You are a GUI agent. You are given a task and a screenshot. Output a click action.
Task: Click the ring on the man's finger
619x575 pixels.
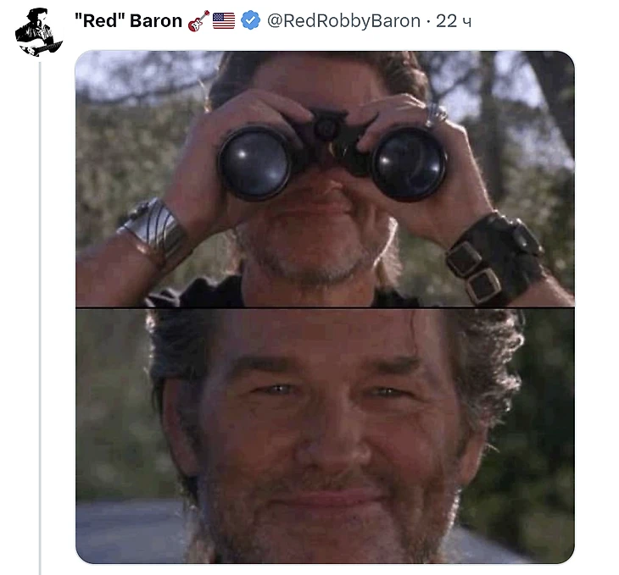tap(434, 115)
